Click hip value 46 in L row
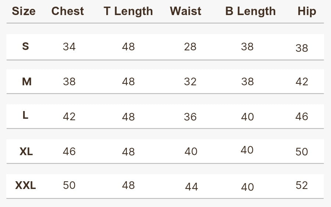The height and width of the screenshot is (207, 331). tap(302, 117)
